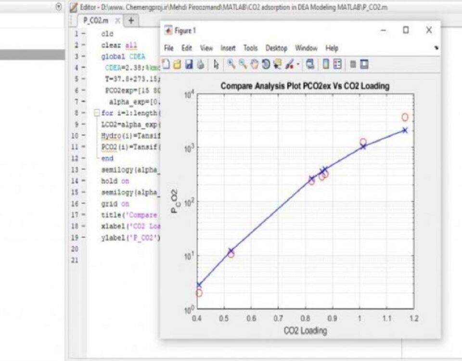The width and height of the screenshot is (462, 361).
Task: Open the Desktop menu in Figure 1
Action: (276, 48)
